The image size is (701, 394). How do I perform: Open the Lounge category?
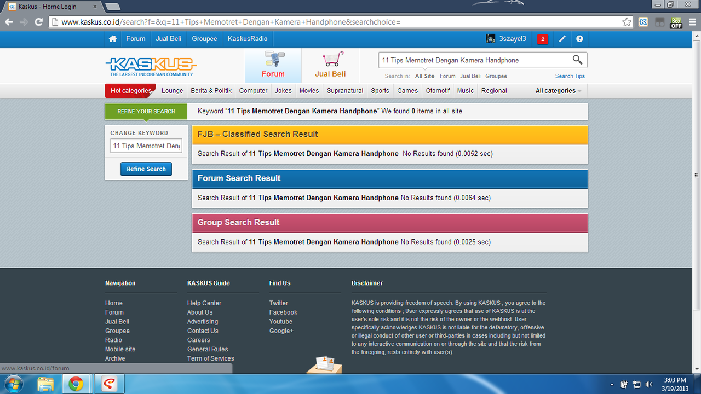[x=173, y=91]
